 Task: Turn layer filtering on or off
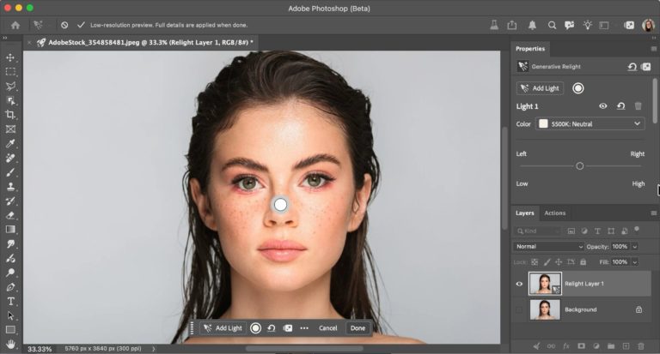[637, 229]
